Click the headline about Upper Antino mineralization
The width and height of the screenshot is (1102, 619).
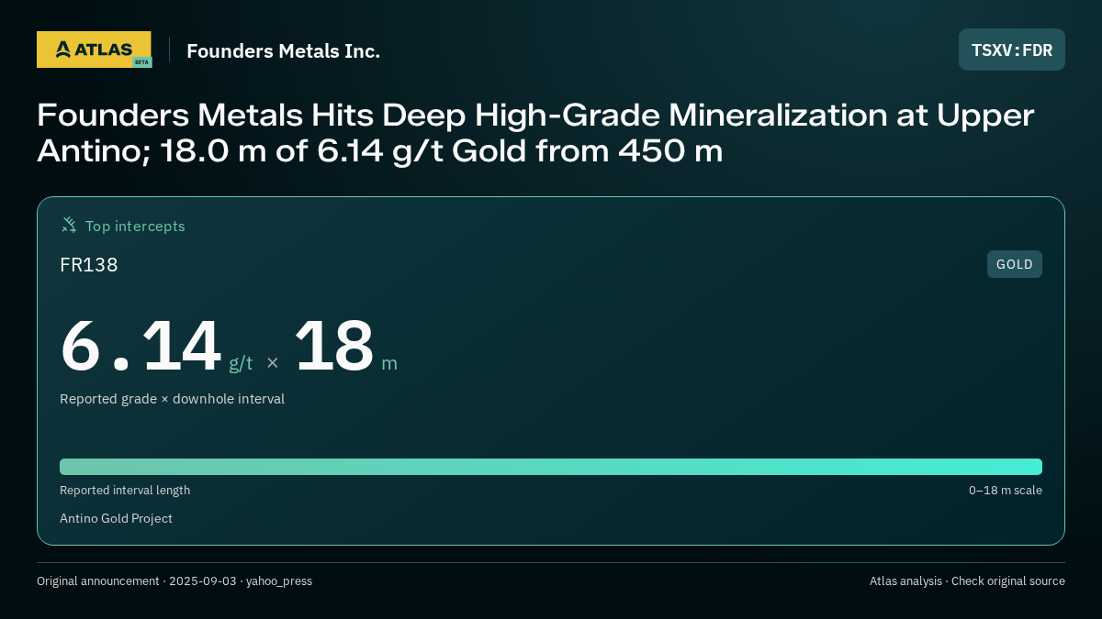535,133
